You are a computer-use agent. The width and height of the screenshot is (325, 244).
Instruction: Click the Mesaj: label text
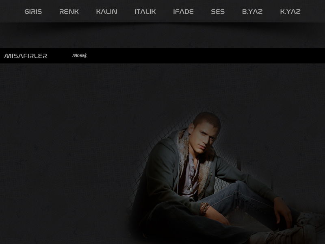(x=80, y=56)
